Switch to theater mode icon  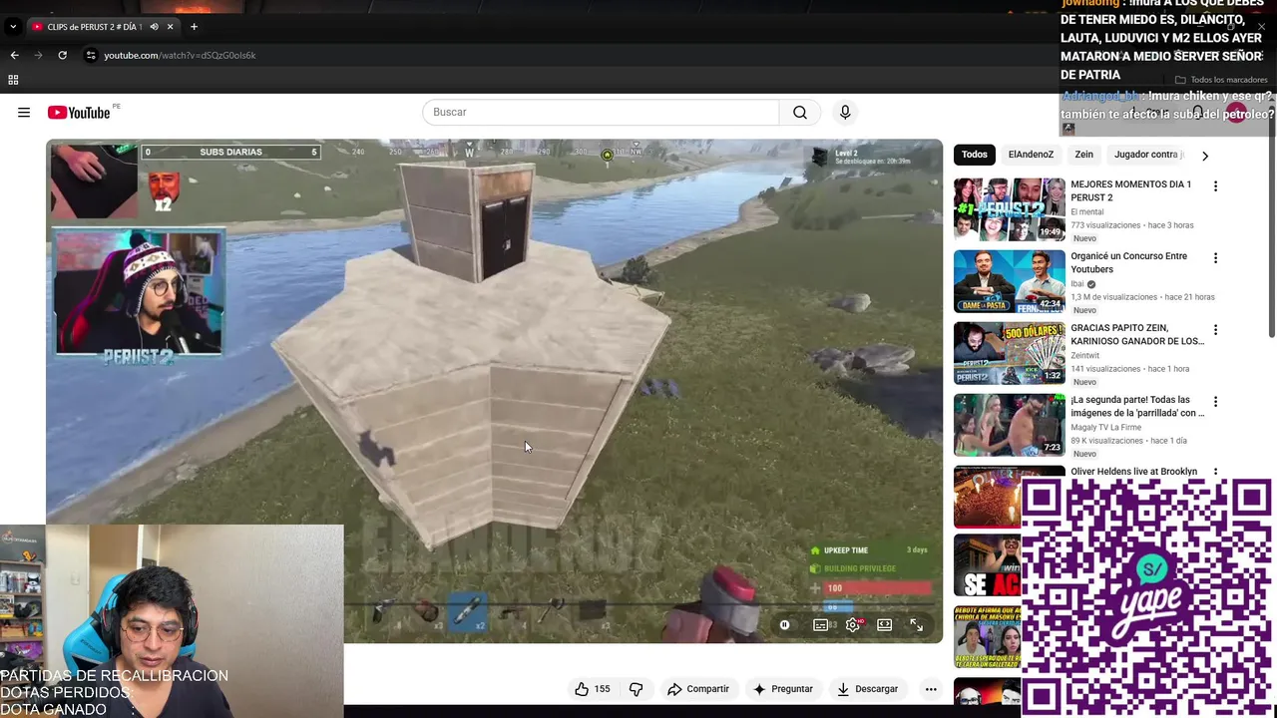pos(885,625)
